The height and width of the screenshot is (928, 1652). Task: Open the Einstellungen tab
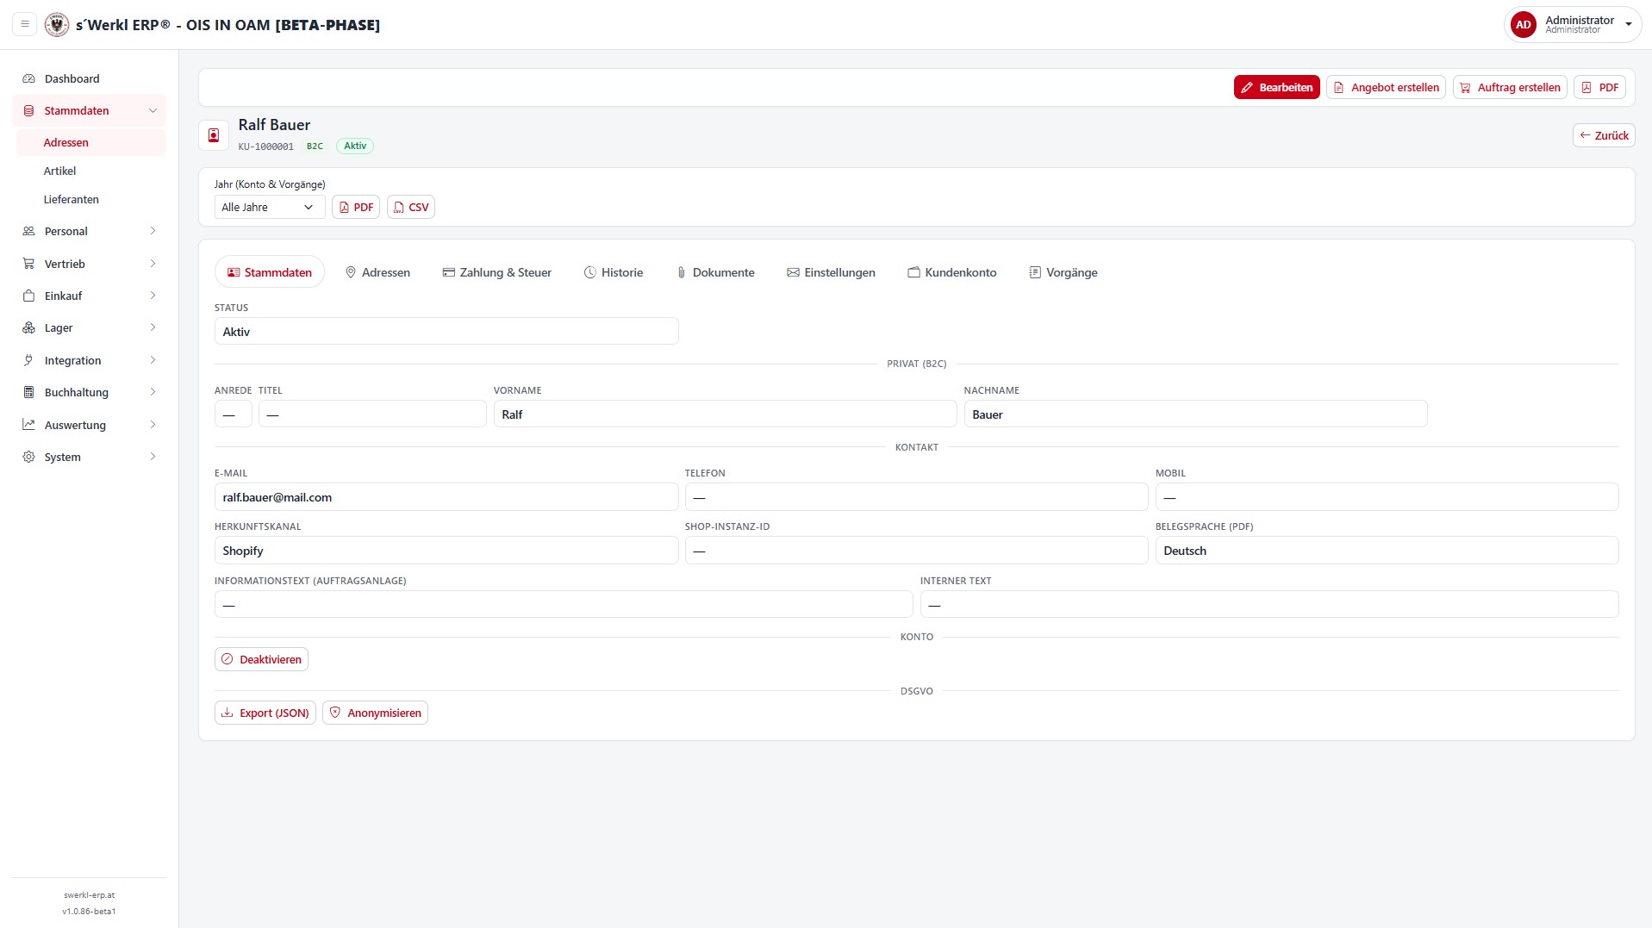[x=831, y=272]
